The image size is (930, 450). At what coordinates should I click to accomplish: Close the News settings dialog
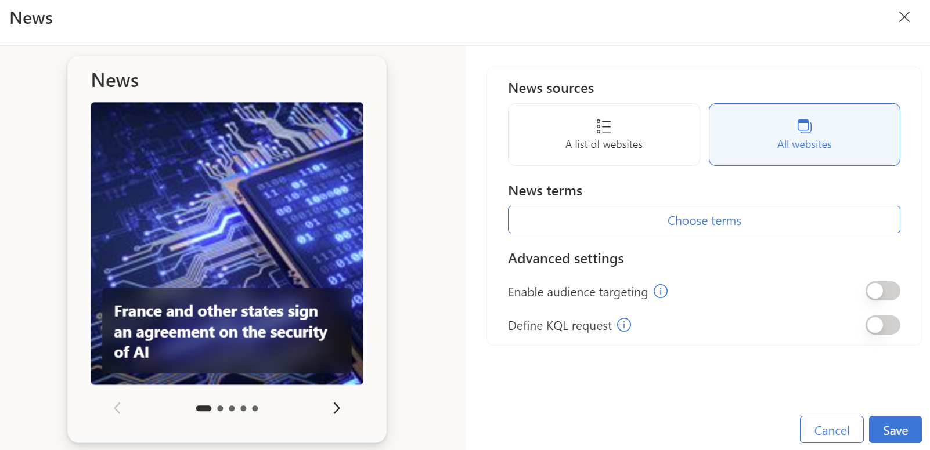904,17
